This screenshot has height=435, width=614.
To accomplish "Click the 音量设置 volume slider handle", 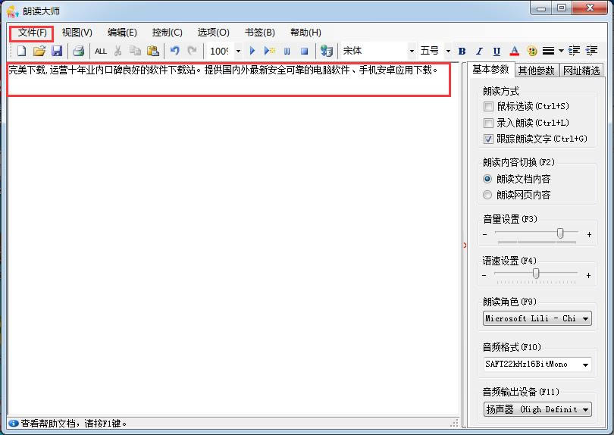I will [560, 233].
